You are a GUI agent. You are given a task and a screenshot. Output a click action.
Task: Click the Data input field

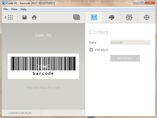pyautogui.click(x=130, y=42)
